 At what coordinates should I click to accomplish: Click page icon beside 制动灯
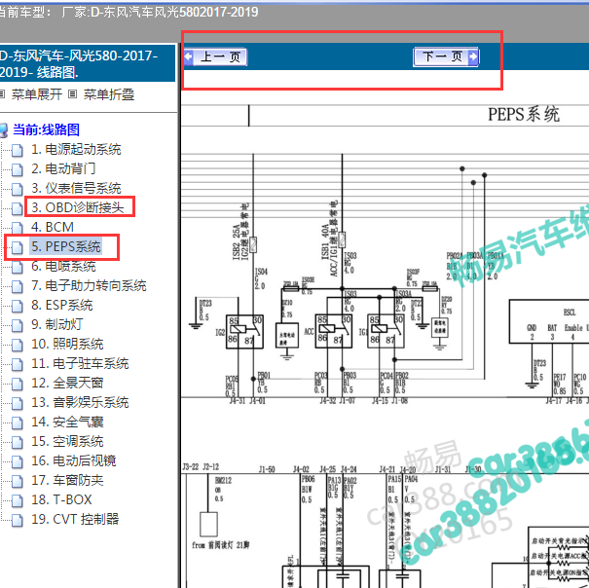point(17,325)
